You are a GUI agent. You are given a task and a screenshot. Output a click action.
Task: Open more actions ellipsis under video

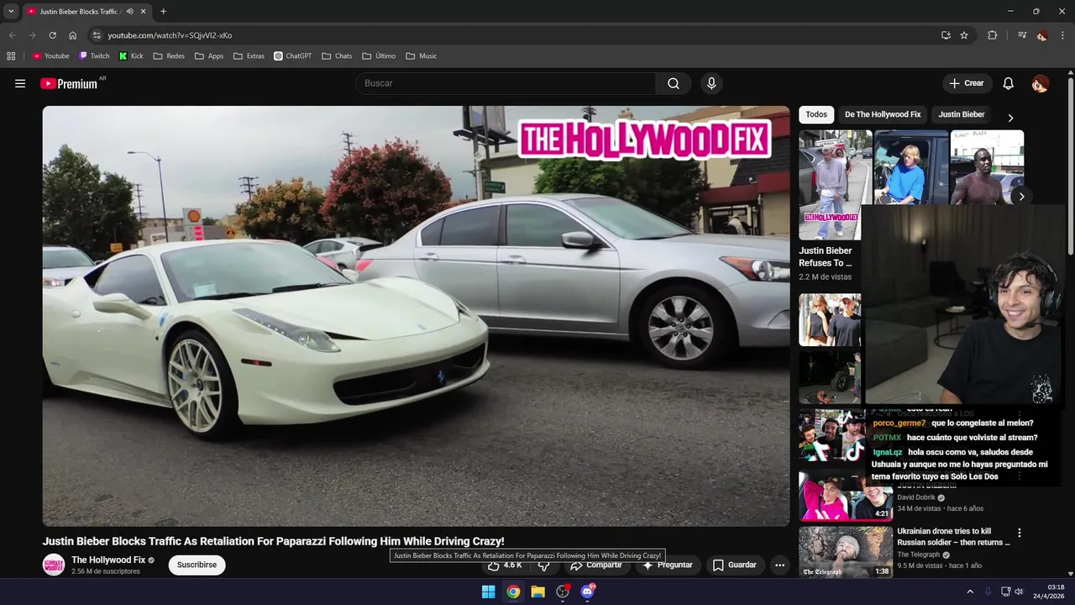[x=779, y=565]
